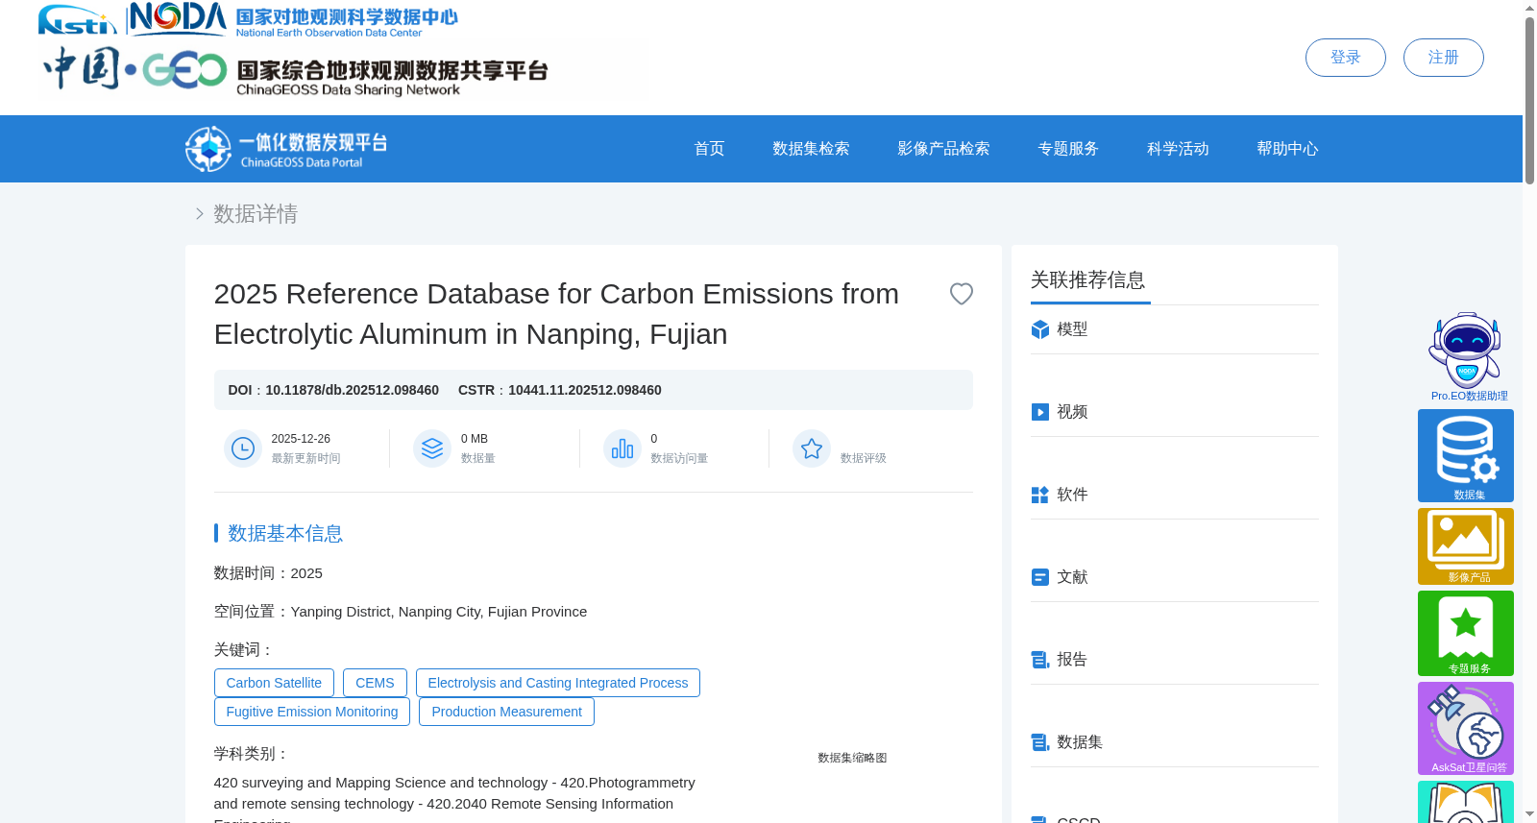Click the 视频 related recommendation row
1537x823 pixels.
(x=1174, y=412)
